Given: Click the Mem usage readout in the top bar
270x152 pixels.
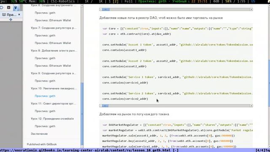Looking at the screenshot, I should click(37, 2).
